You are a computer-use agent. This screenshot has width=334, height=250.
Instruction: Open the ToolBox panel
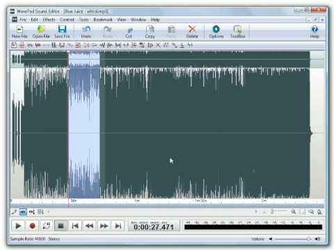click(237, 32)
